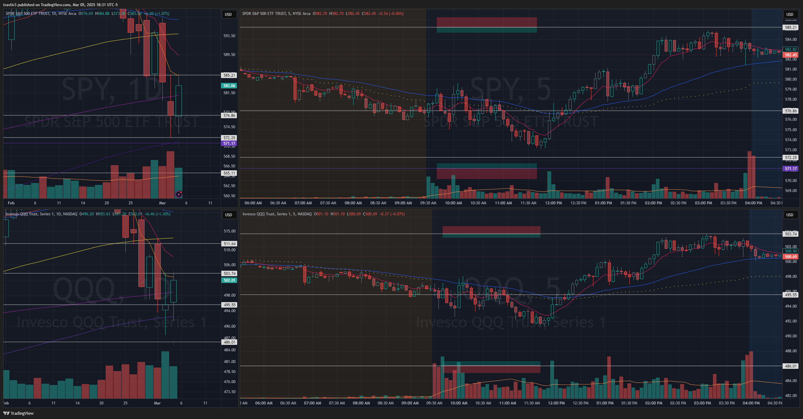
Task: Select the 585.21 price label on SPY 5-minute axis
Action: click(x=791, y=28)
